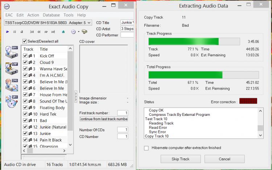
Task: Click the CD Number field
Action: 123,136
